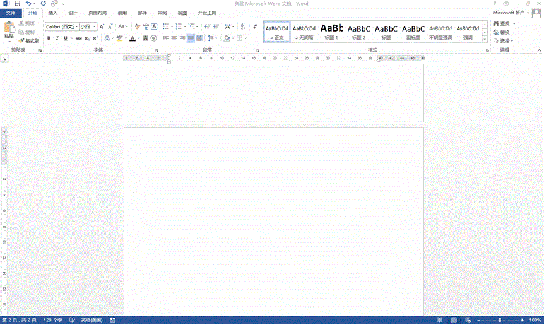Viewport: 544px width, 324px height.
Task: Toggle Bold formatting
Action: (x=49, y=38)
